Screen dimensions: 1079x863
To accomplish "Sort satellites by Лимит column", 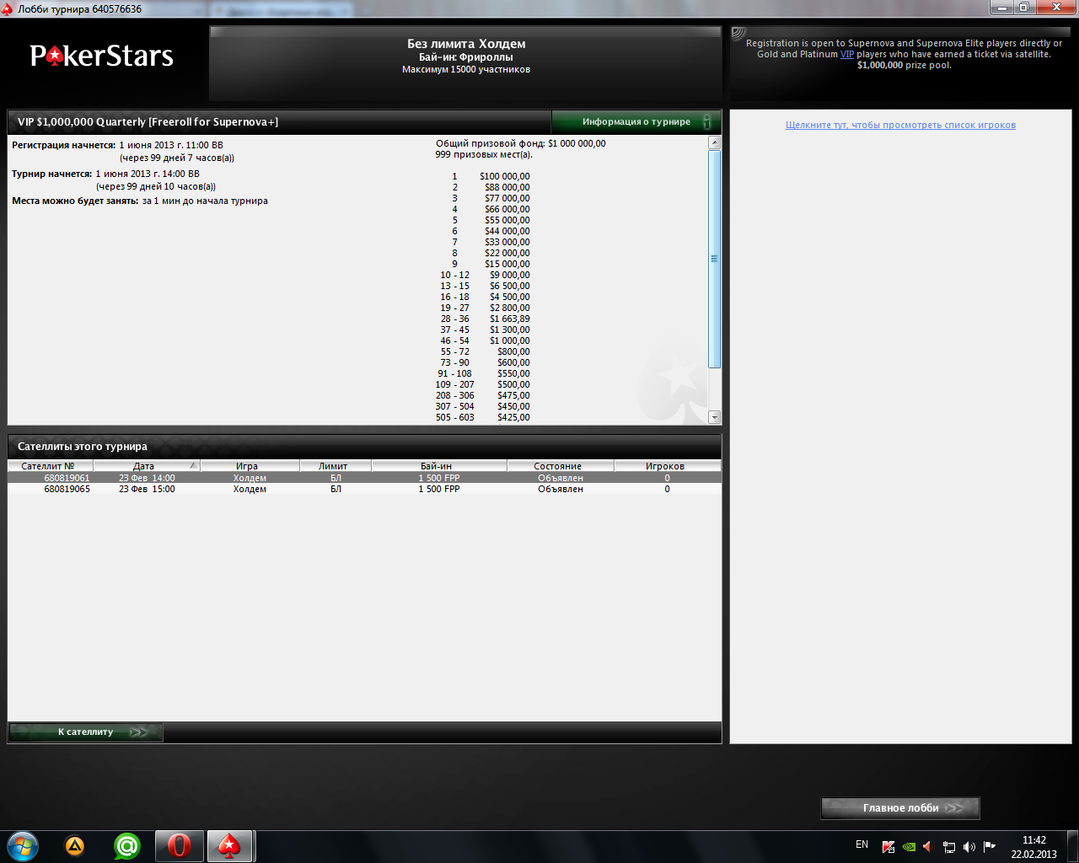I will pos(336,466).
